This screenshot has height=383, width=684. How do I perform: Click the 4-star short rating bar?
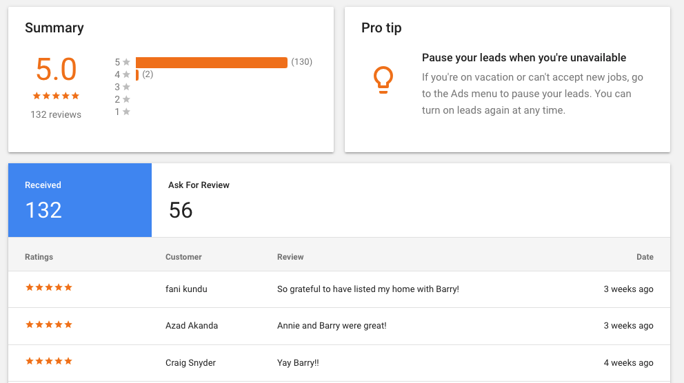click(137, 74)
